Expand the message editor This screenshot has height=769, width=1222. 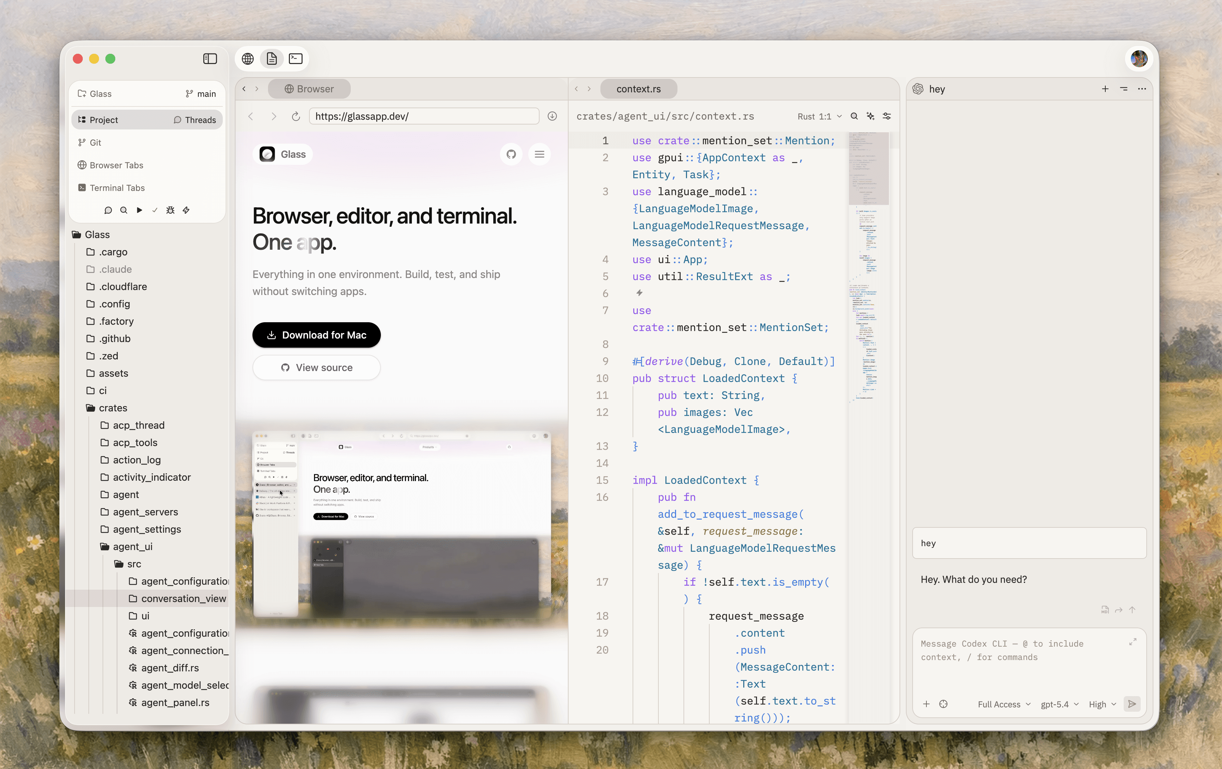tap(1133, 642)
